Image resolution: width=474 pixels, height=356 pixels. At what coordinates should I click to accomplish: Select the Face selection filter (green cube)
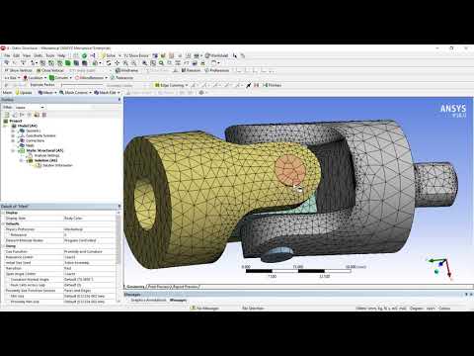pos(68,62)
